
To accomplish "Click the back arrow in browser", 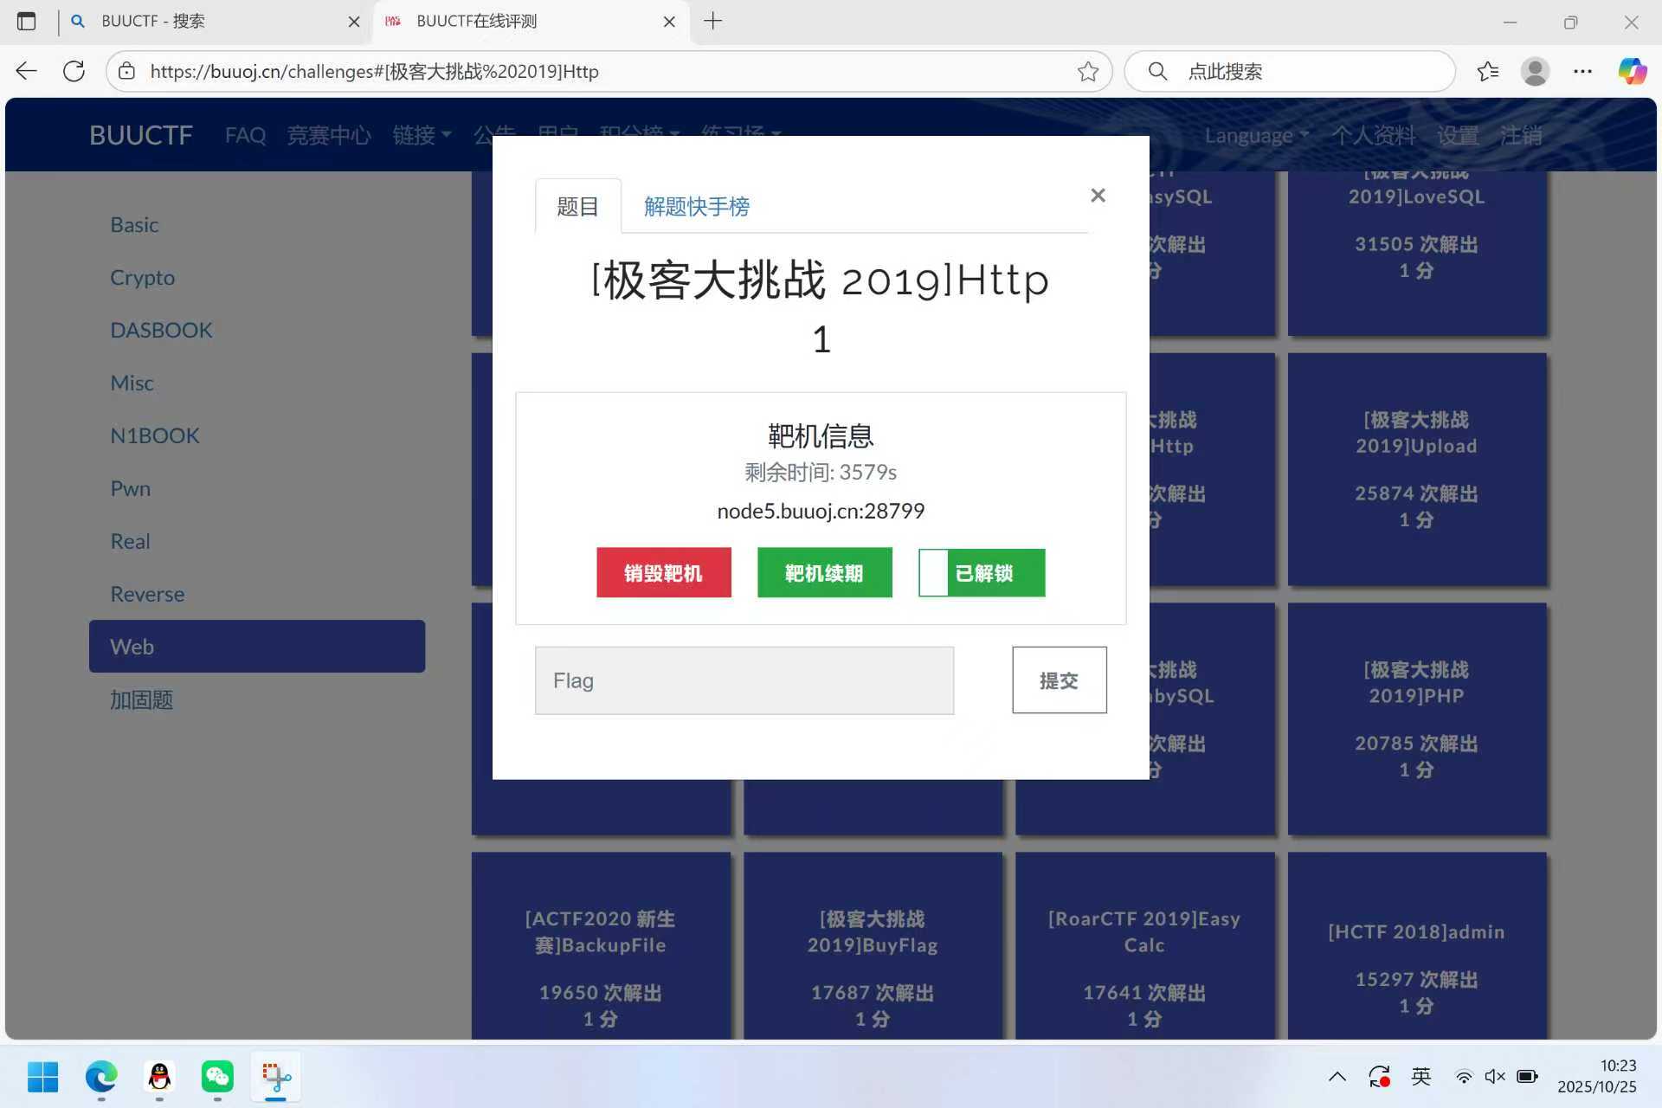I will 27,71.
